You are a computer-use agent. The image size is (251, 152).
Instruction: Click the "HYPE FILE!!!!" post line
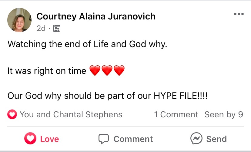pos(108,96)
